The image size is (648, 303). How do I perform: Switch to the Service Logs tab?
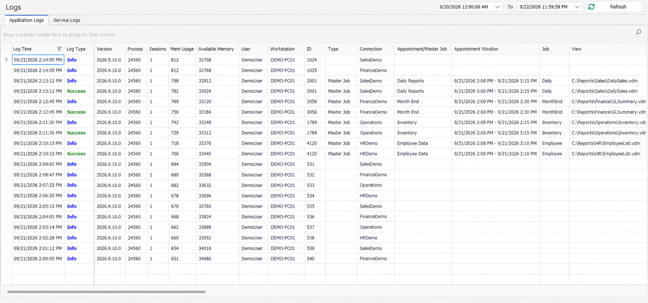67,20
